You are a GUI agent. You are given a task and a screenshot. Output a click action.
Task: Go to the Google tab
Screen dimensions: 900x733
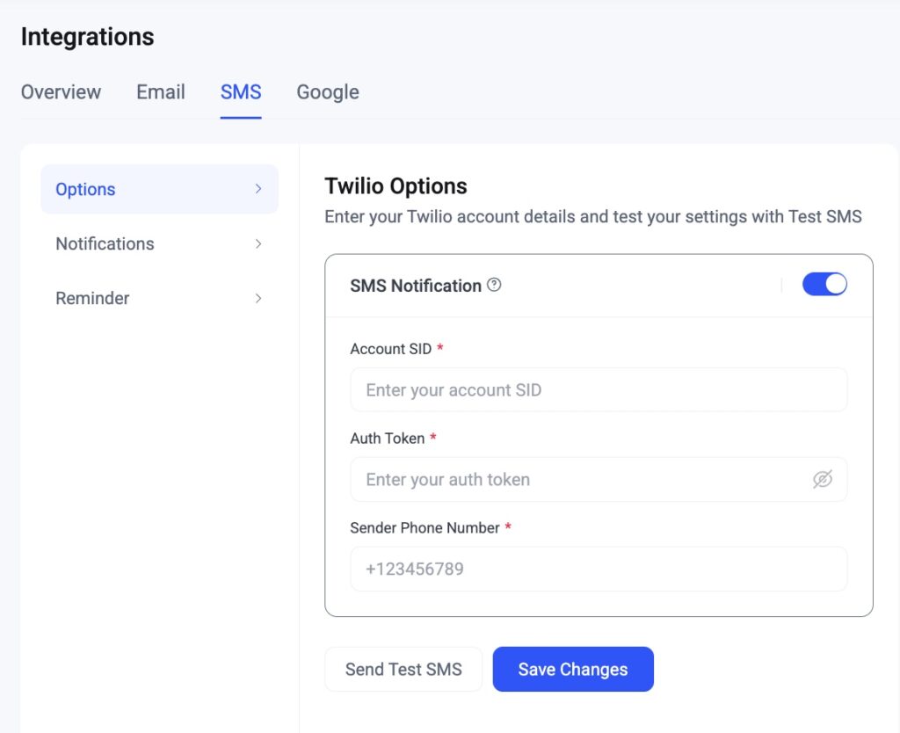click(328, 91)
